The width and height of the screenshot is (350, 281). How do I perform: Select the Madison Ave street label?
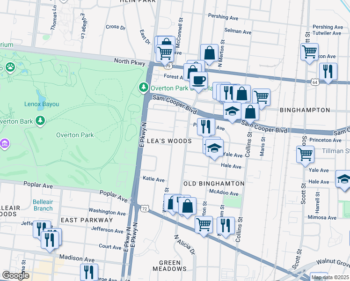(x=77, y=258)
